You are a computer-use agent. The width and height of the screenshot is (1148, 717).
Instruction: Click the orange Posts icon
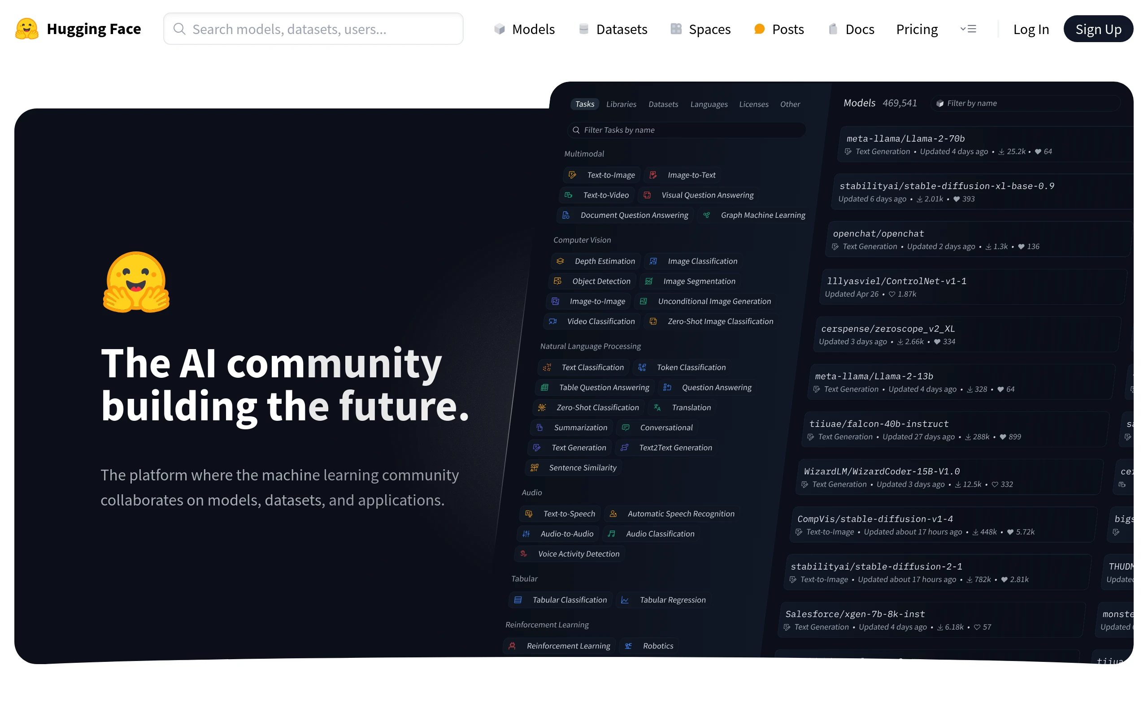click(759, 30)
